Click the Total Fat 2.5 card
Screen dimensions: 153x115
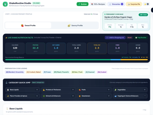pos(97,48)
